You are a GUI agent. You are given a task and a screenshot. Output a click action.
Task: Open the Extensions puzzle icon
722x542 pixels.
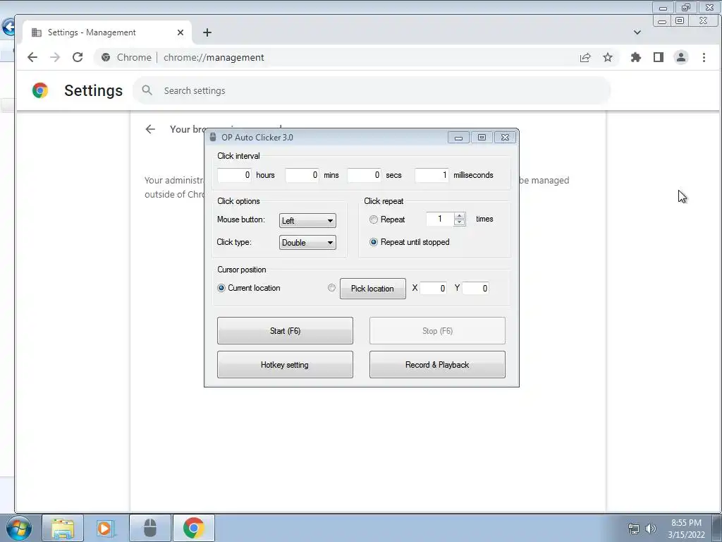click(x=636, y=57)
